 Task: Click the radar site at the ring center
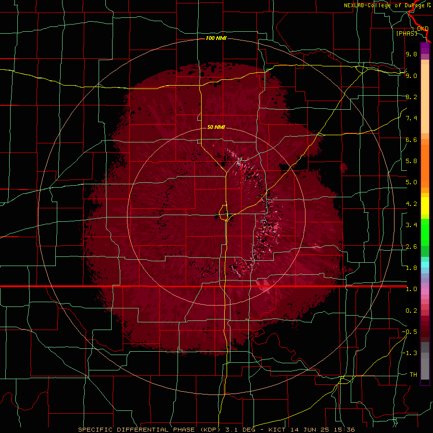coord(216,217)
